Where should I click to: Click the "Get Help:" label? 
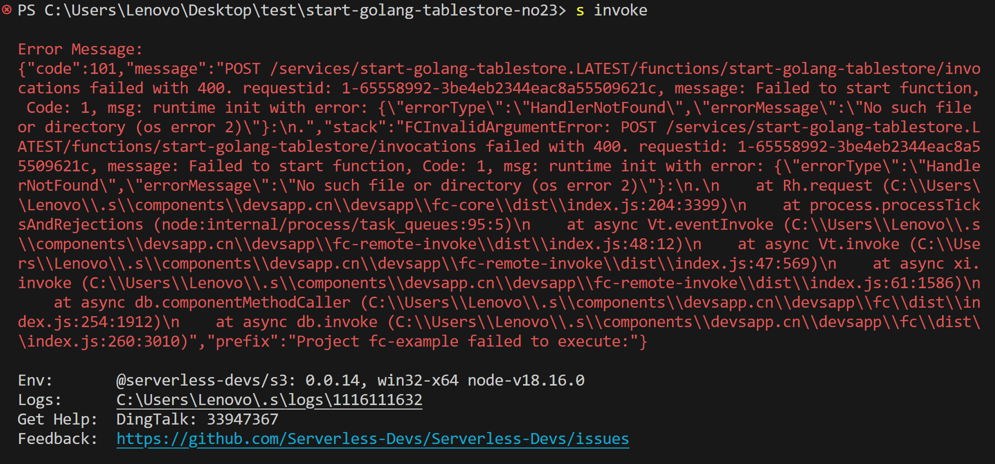57,420
